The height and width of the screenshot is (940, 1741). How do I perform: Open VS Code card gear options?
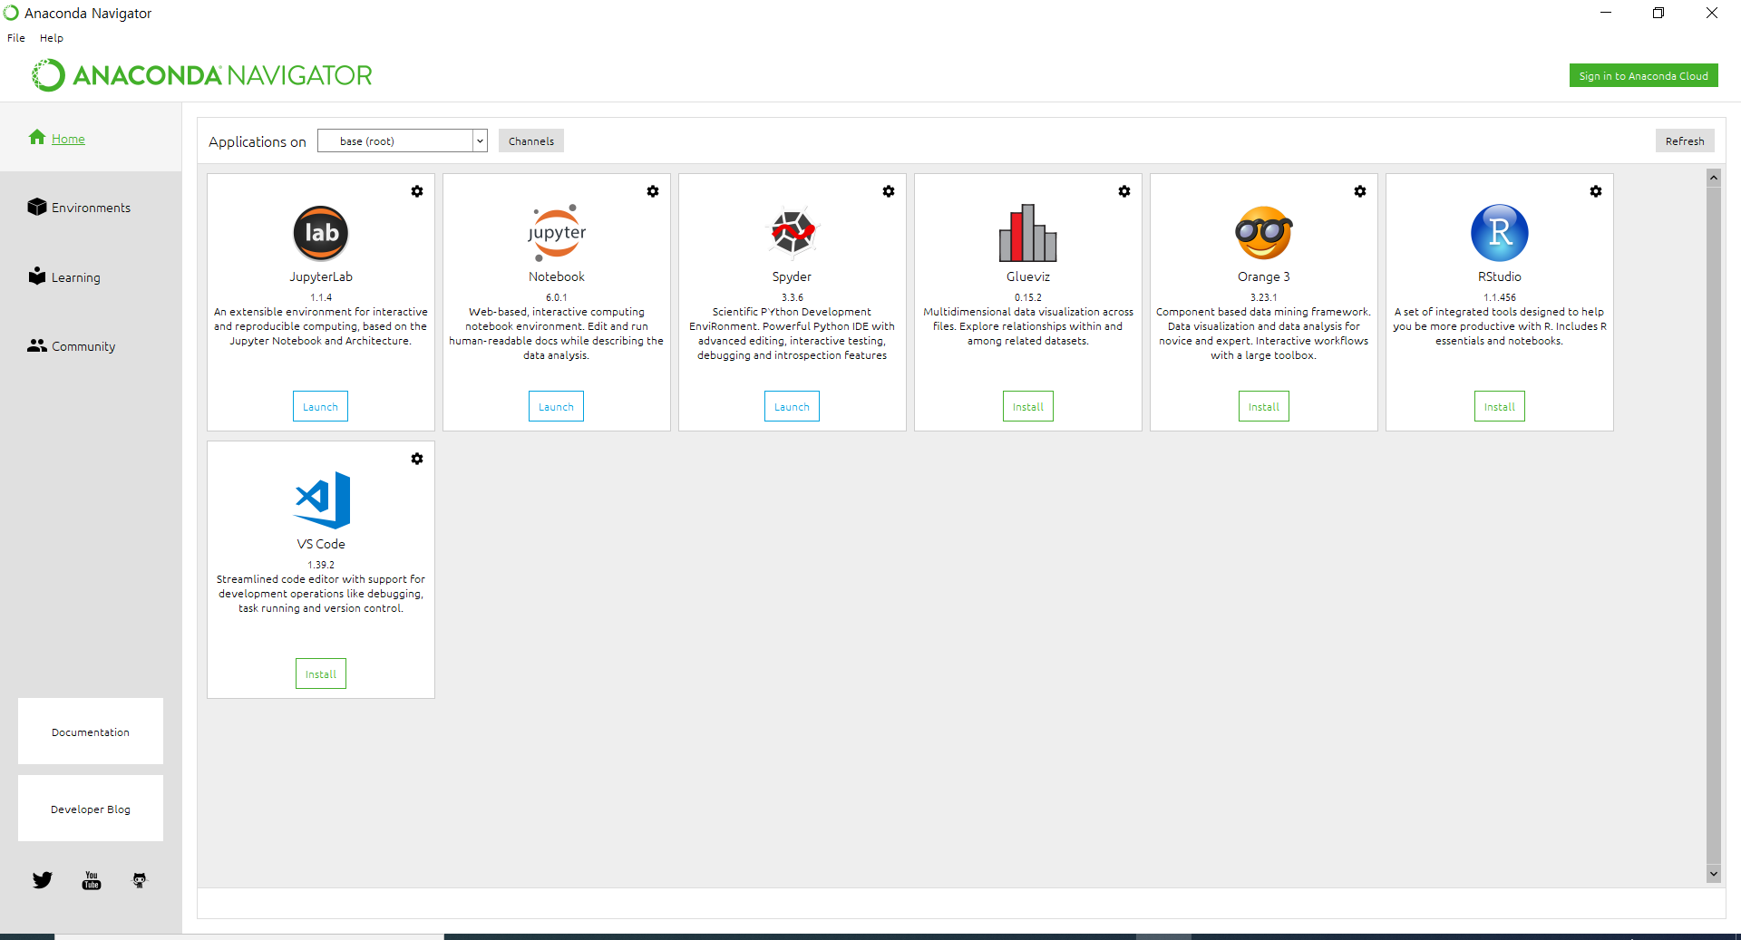417,459
